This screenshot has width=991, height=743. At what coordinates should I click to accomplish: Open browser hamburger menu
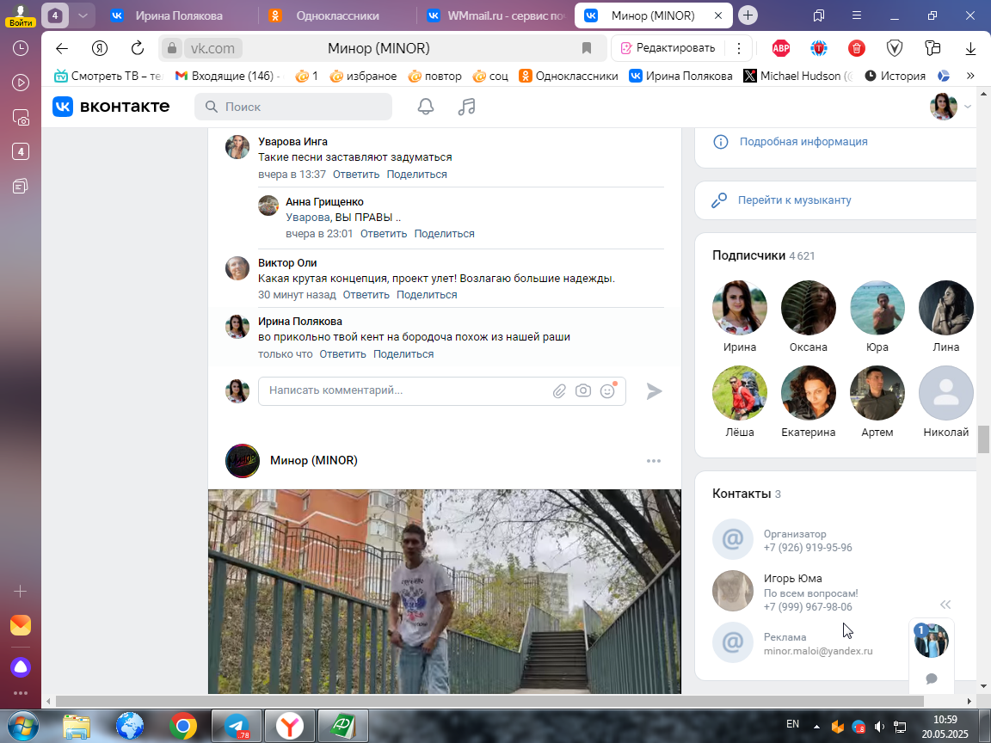click(857, 15)
